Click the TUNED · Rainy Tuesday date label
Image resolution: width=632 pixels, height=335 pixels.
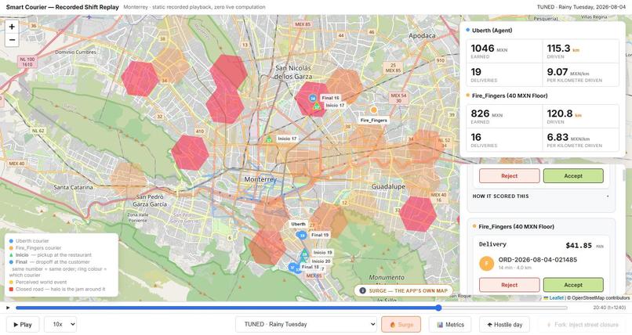[581, 7]
